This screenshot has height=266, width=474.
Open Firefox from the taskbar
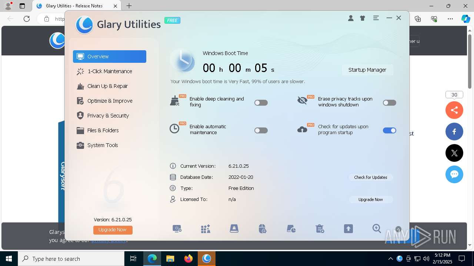[x=188, y=259]
